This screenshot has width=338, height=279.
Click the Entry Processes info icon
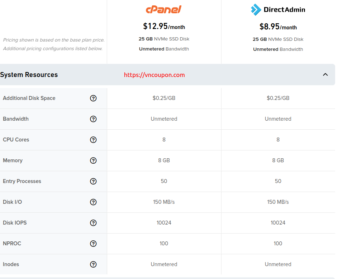(x=93, y=182)
